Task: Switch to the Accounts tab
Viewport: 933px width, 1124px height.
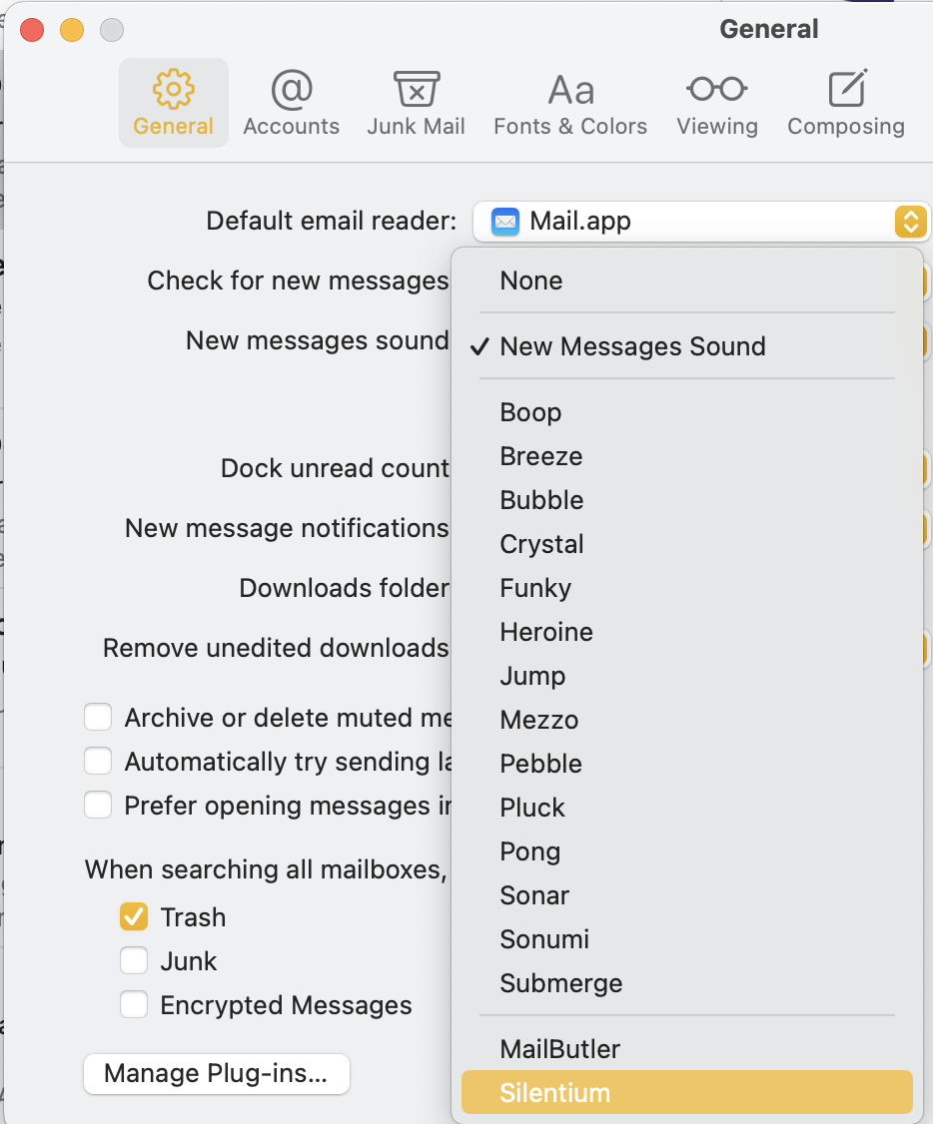Action: 291,103
